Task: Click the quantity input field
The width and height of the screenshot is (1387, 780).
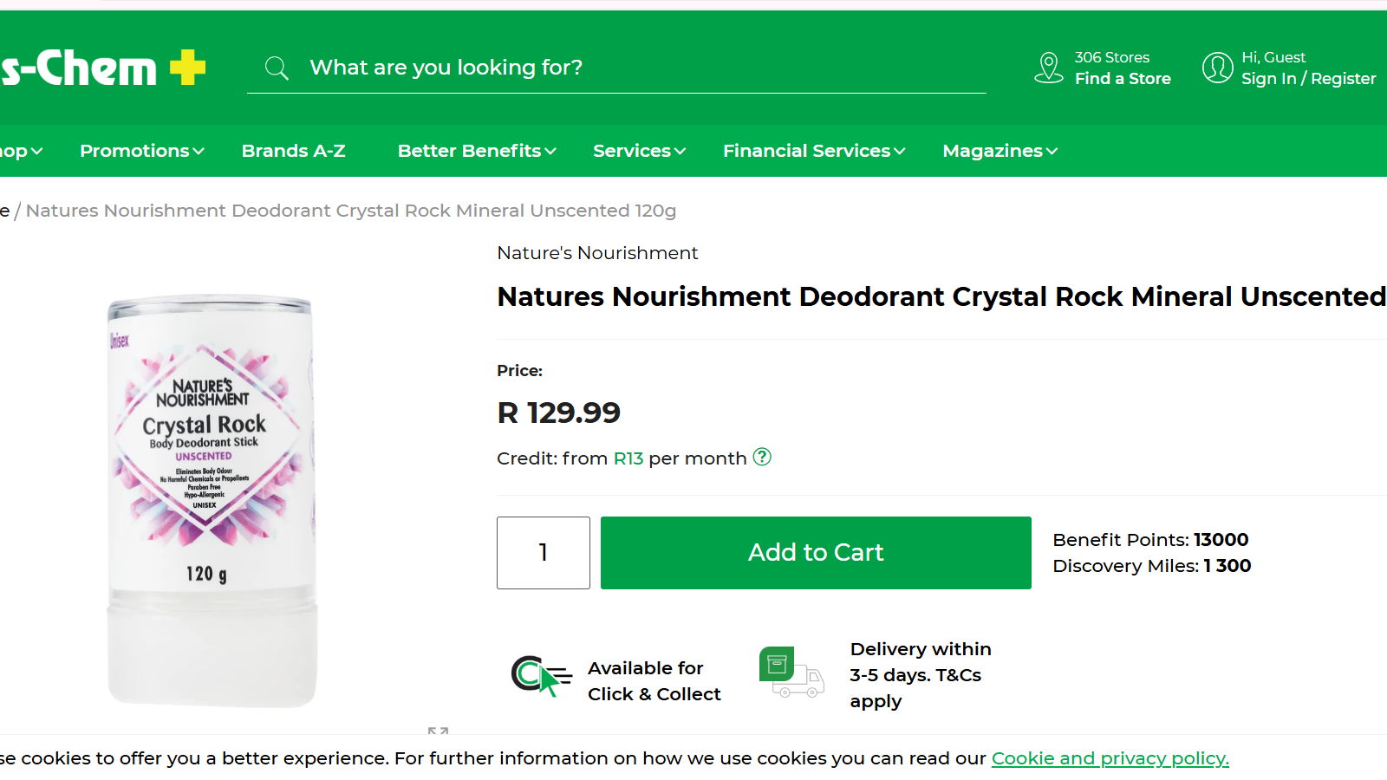Action: coord(544,553)
